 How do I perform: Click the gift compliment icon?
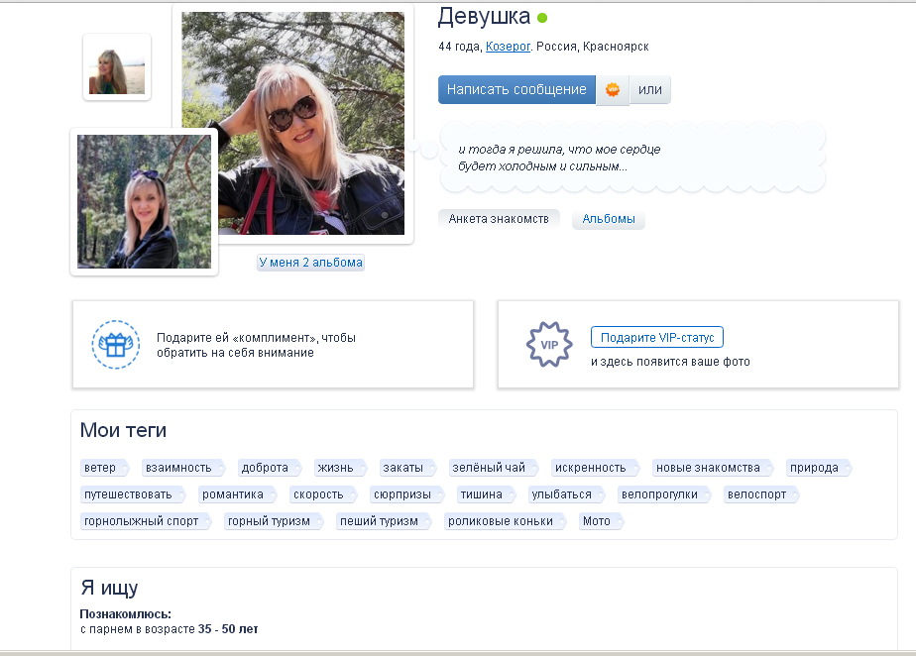[116, 345]
